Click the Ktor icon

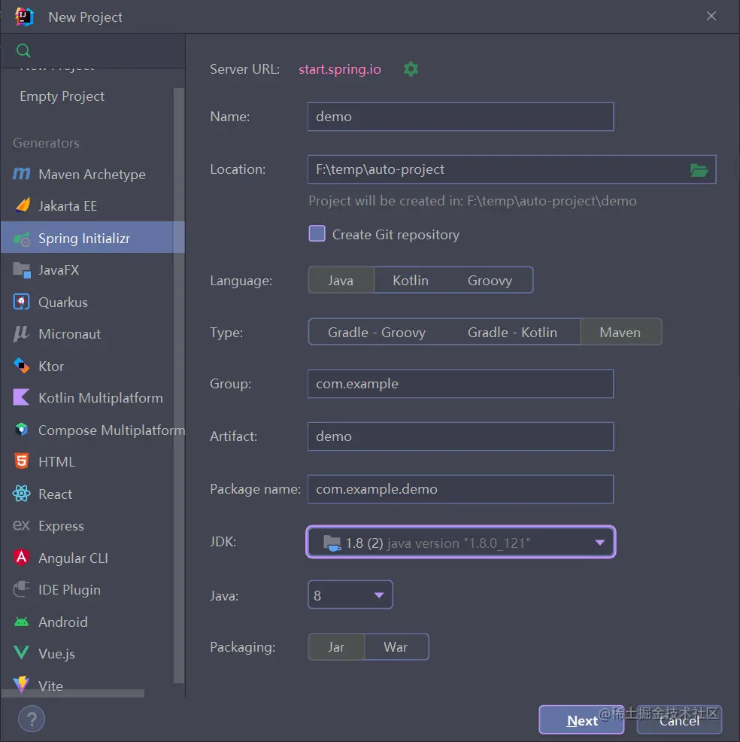(x=21, y=366)
